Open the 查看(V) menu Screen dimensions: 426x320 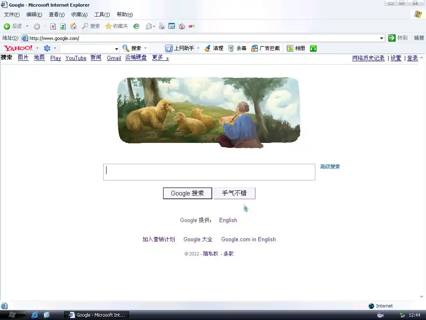tap(57, 15)
